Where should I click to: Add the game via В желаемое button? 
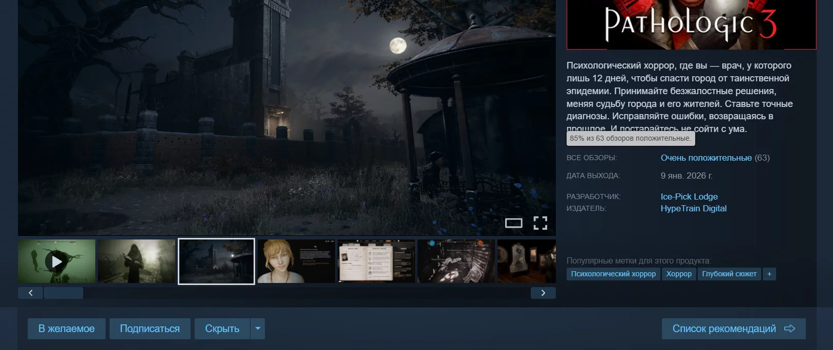pos(67,329)
